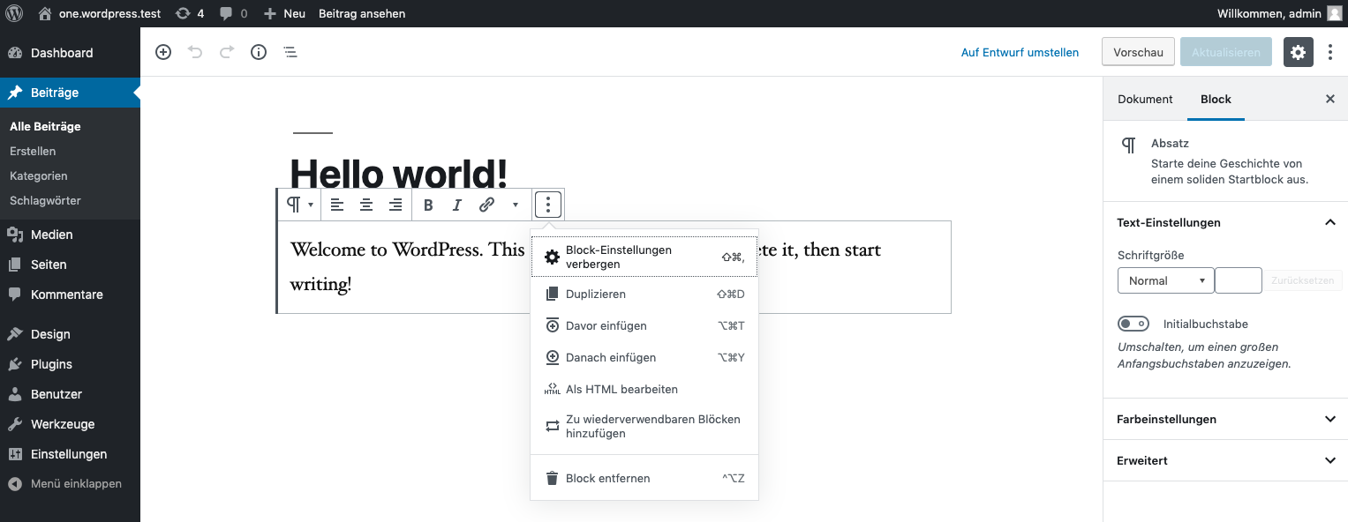This screenshot has height=522, width=1348.
Task: Click the Aktualisieren button
Action: coord(1226,52)
